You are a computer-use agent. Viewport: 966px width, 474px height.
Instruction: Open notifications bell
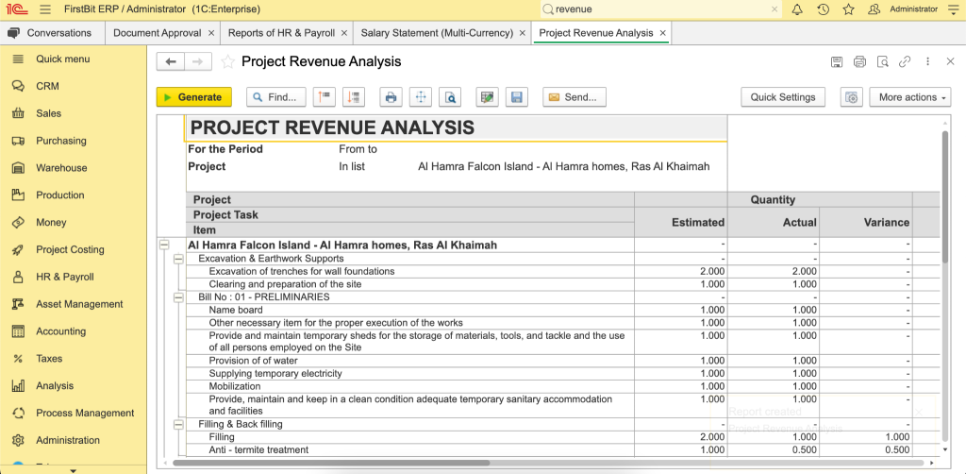(797, 9)
